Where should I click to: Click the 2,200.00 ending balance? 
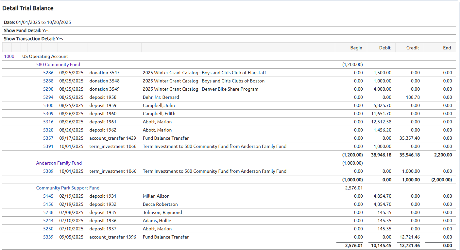click(443, 155)
